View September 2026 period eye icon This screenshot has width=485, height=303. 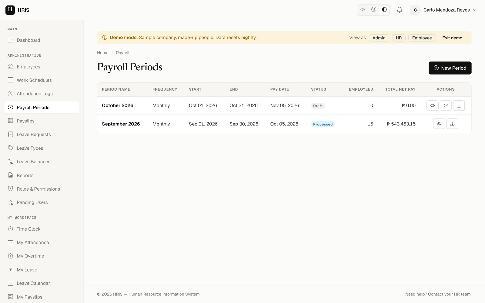(439, 124)
